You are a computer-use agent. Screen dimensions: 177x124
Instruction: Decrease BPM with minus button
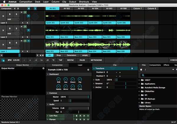coord(24,60)
